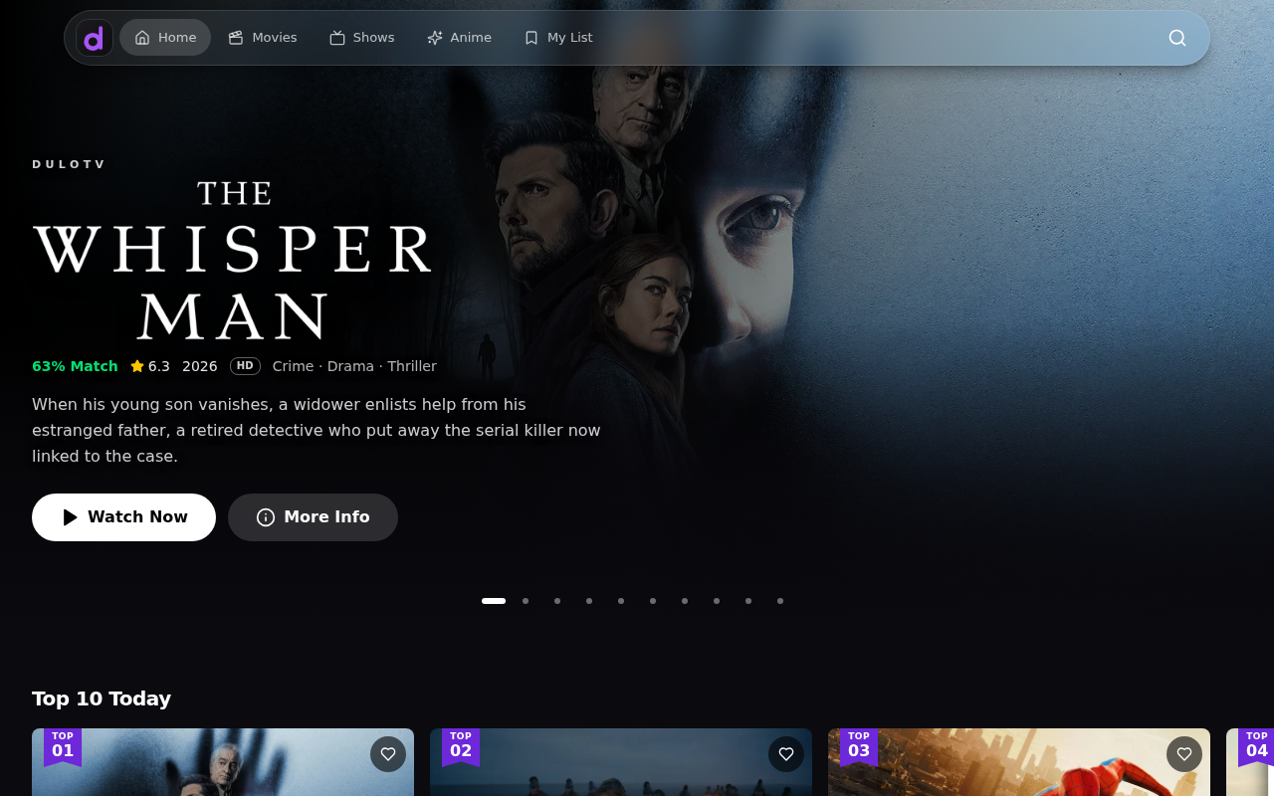Viewport: 1274px width, 796px height.
Task: Like the Top 03 card via heart
Action: pyautogui.click(x=1184, y=754)
